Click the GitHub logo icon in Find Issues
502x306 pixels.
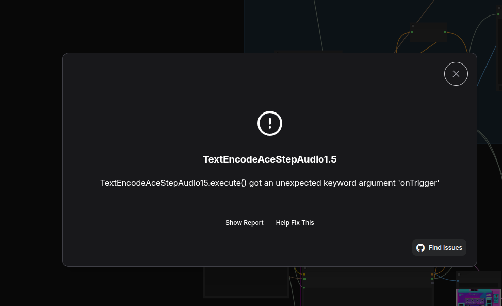tap(420, 248)
